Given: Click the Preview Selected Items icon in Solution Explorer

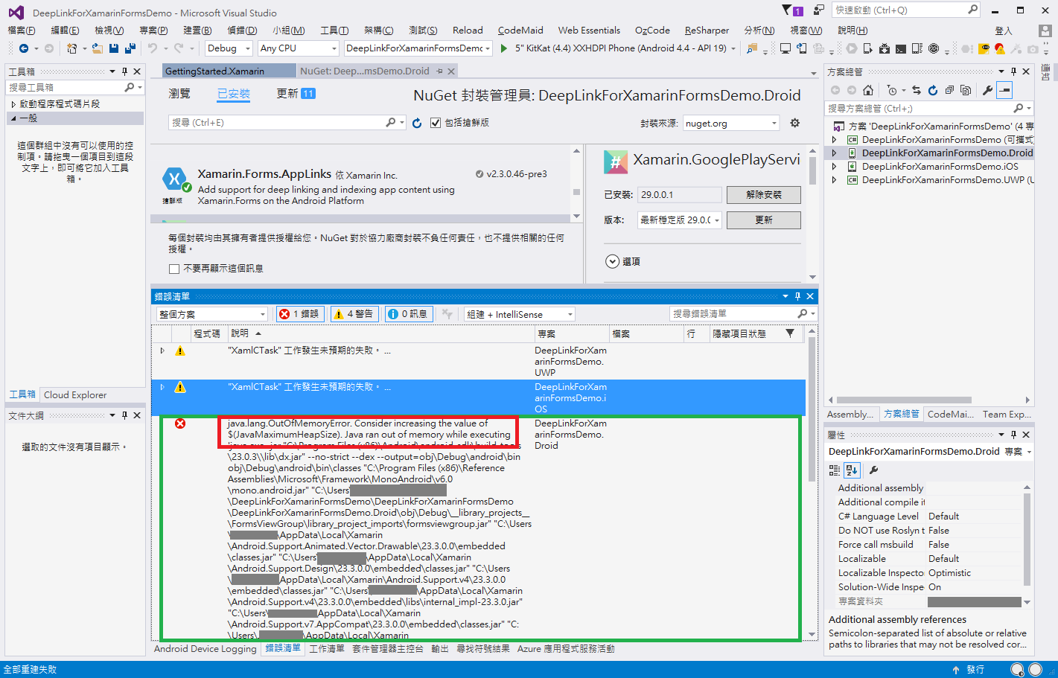Looking at the screenshot, I should [x=1004, y=90].
